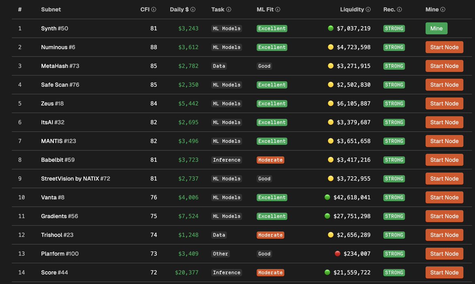475x284 pixels.
Task: Open StreetVision by NATIX #72 subnet
Action: (76, 179)
